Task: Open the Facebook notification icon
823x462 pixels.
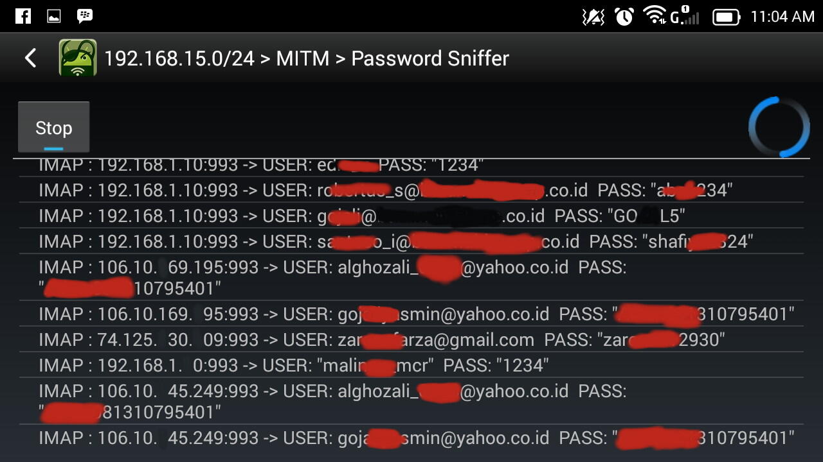Action: [23, 16]
